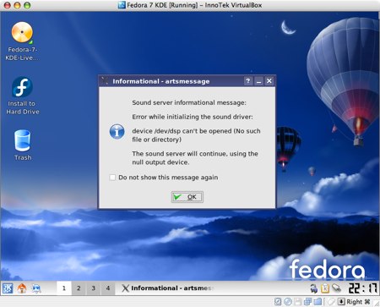Close the artsmessage dialog with X
The width and height of the screenshot is (380, 307).
point(269,81)
